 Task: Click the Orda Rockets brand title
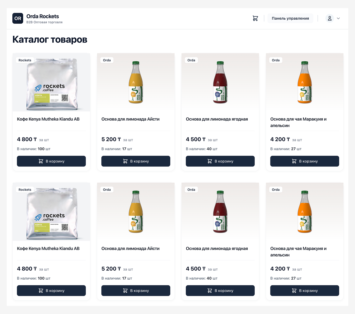tap(42, 16)
